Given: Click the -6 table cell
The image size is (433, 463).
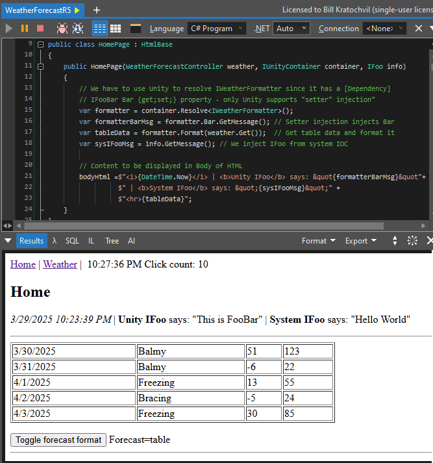Looking at the screenshot, I should click(264, 367).
